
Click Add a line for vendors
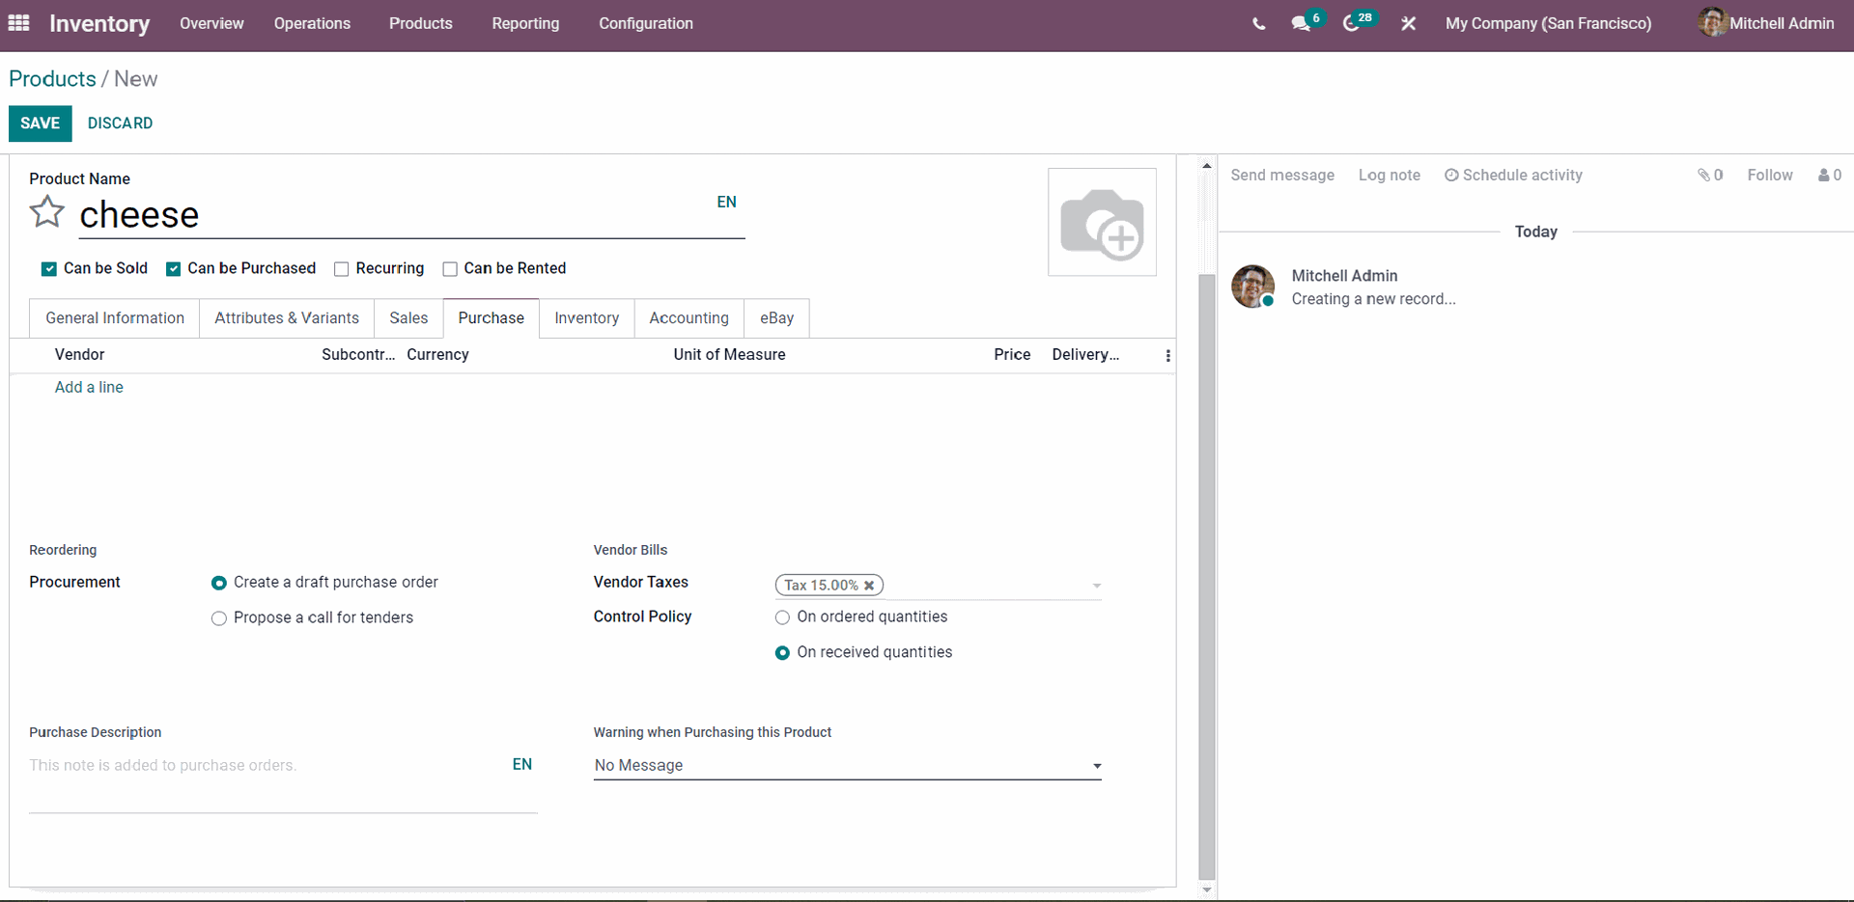(x=89, y=388)
